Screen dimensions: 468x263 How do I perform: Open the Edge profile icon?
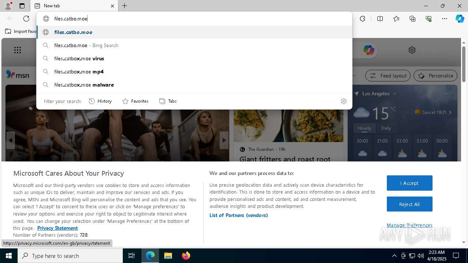tap(8, 5)
